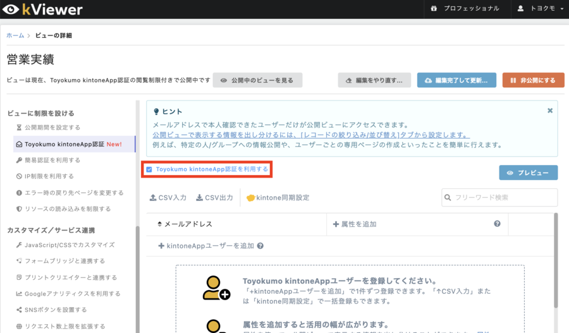Viewport: 569px width, 333px height.
Task: Click プリントクリエイターと連携する icon
Action: (19, 277)
